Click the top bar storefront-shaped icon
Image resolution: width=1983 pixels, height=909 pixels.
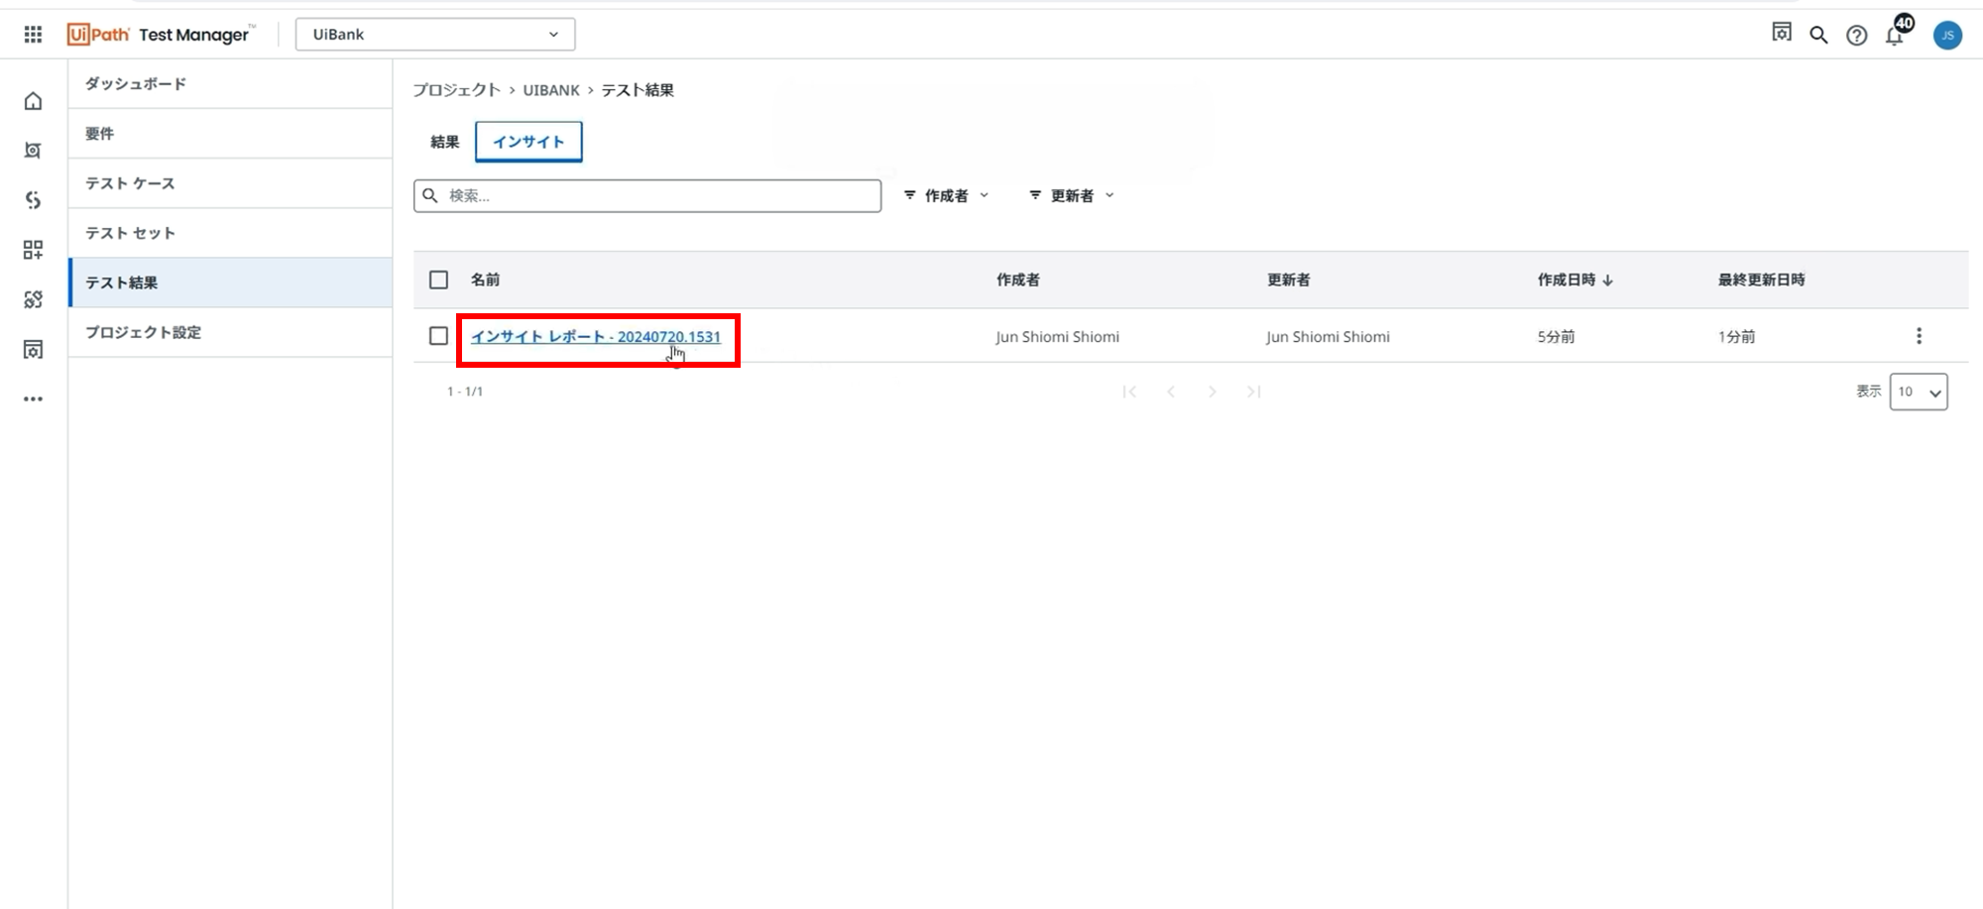pyautogui.click(x=1782, y=33)
